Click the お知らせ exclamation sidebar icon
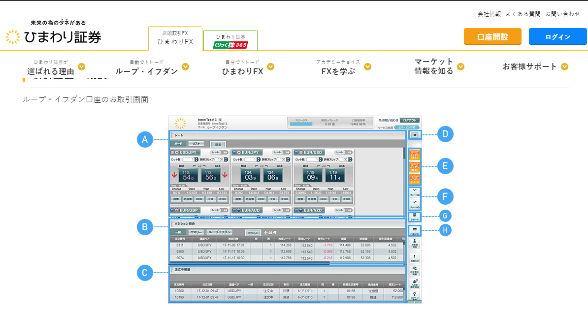Screen dimensions: 588x309 coord(414,258)
